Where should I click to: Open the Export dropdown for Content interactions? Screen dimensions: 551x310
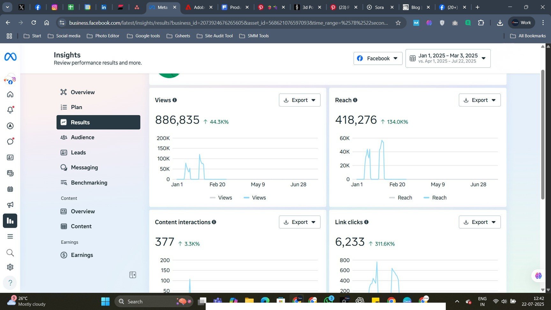300,222
